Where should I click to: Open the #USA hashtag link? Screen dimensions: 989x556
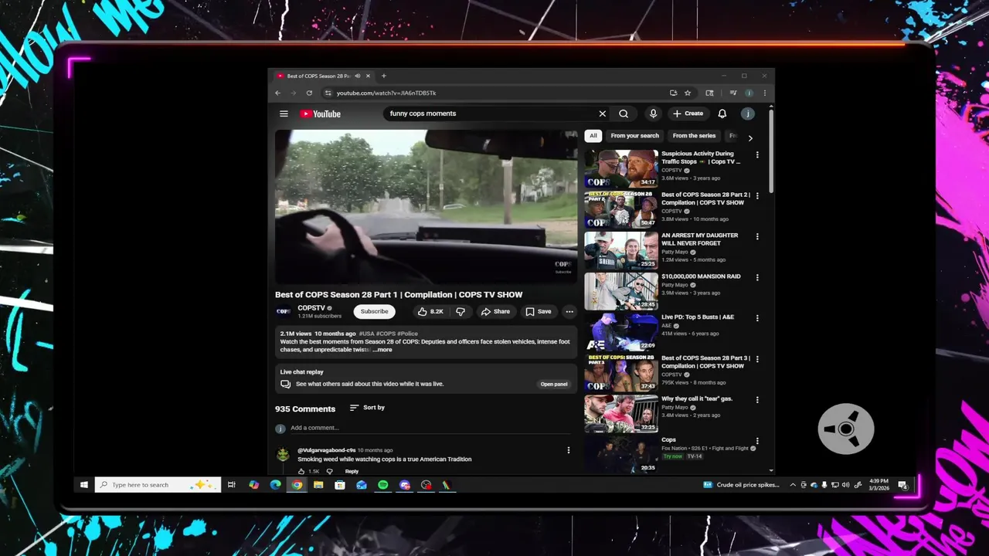(366, 334)
